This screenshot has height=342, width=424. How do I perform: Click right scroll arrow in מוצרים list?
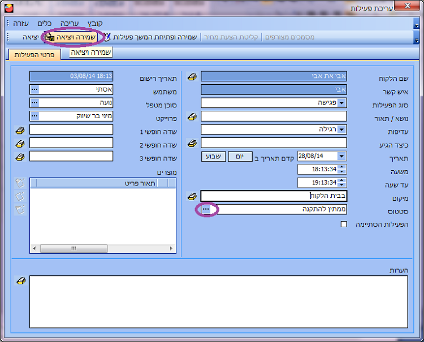tap(171, 249)
